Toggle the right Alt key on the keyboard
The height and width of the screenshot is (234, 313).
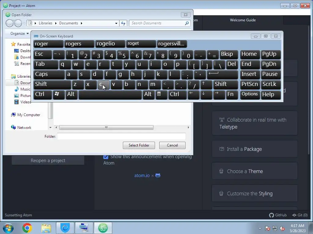pos(149,95)
